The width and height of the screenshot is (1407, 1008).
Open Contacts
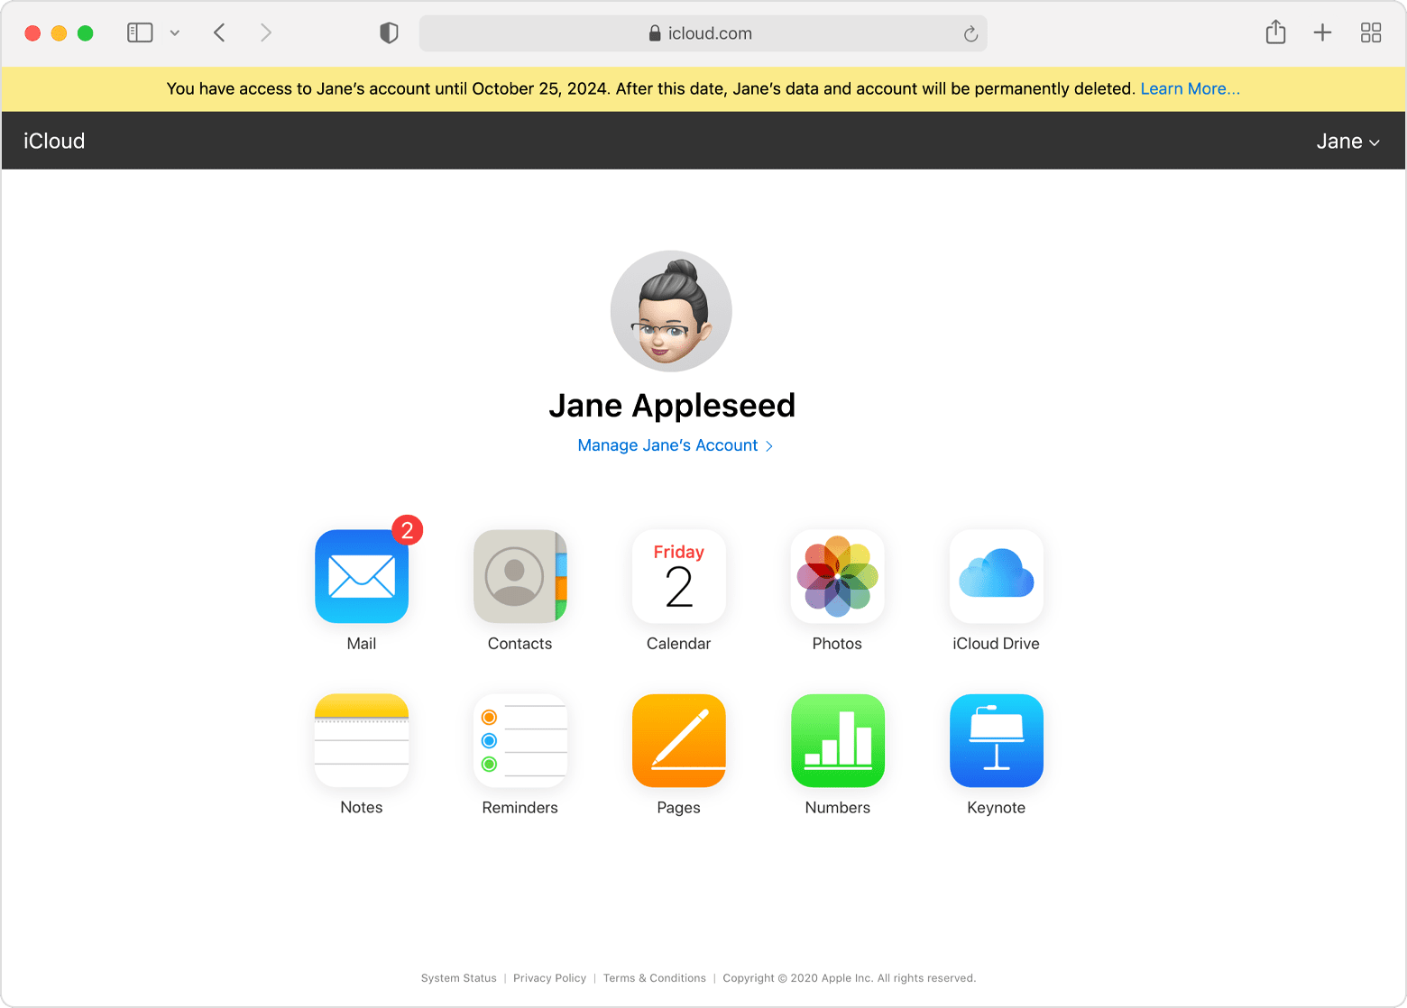click(520, 577)
